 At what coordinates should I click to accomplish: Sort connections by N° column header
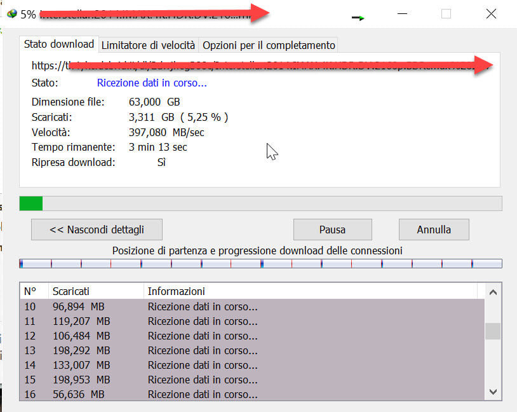33,291
